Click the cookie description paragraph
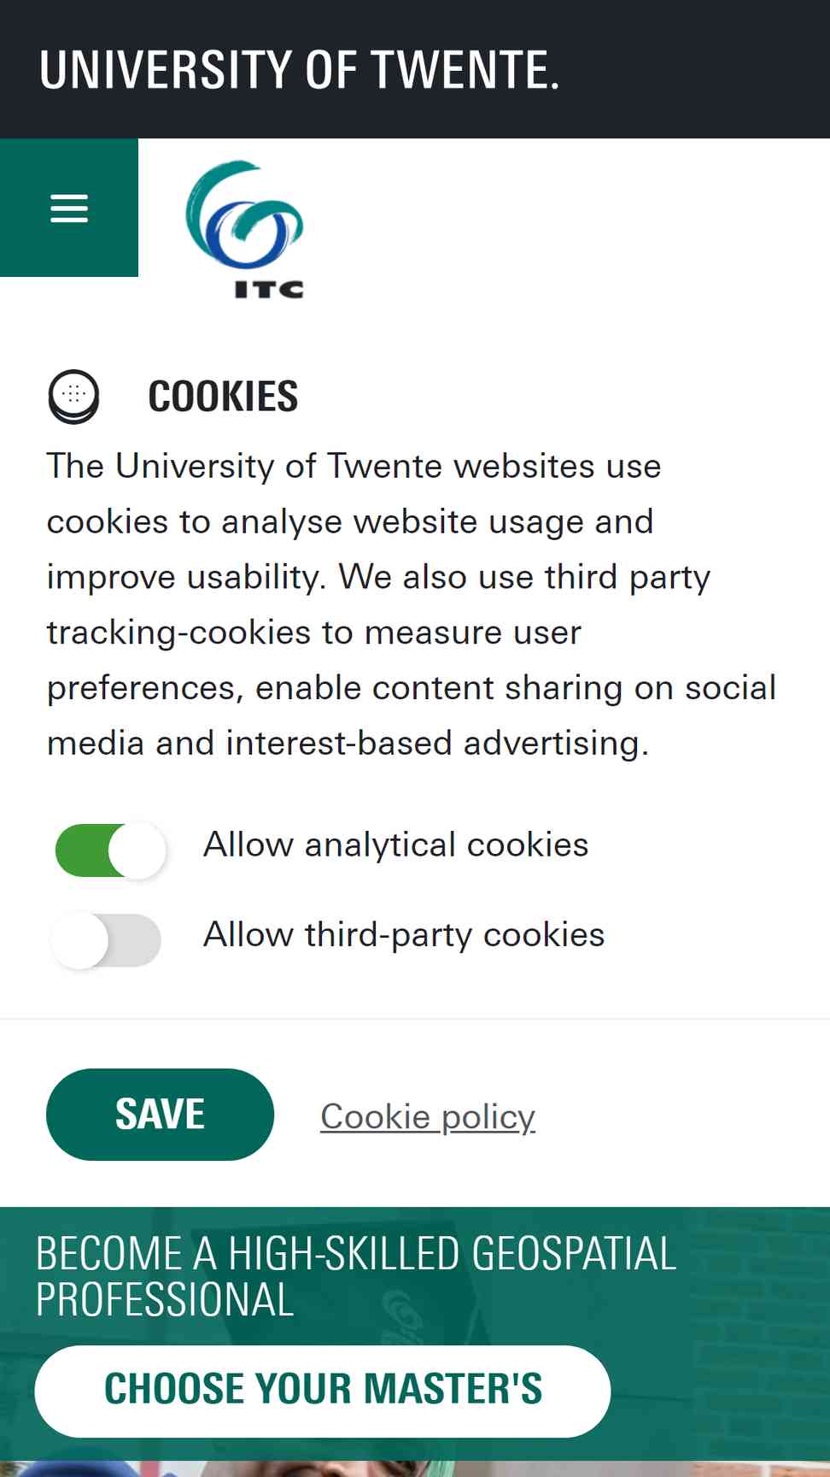830x1477 pixels. (x=412, y=604)
